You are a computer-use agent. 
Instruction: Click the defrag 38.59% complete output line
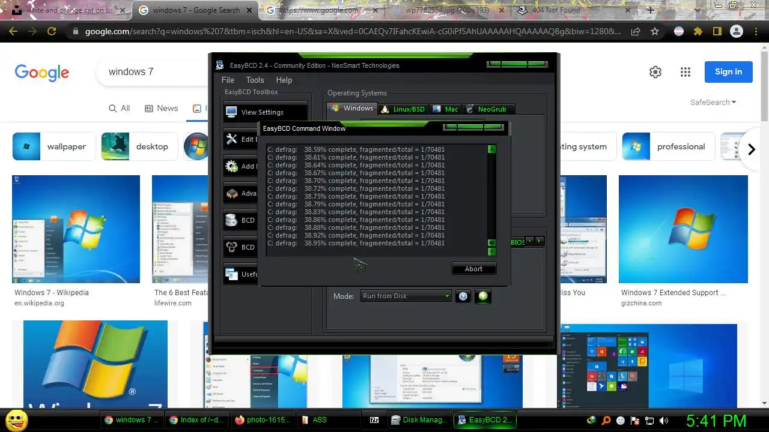click(x=356, y=149)
